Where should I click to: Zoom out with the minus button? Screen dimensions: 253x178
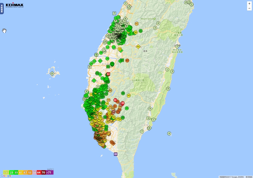point(249,8)
